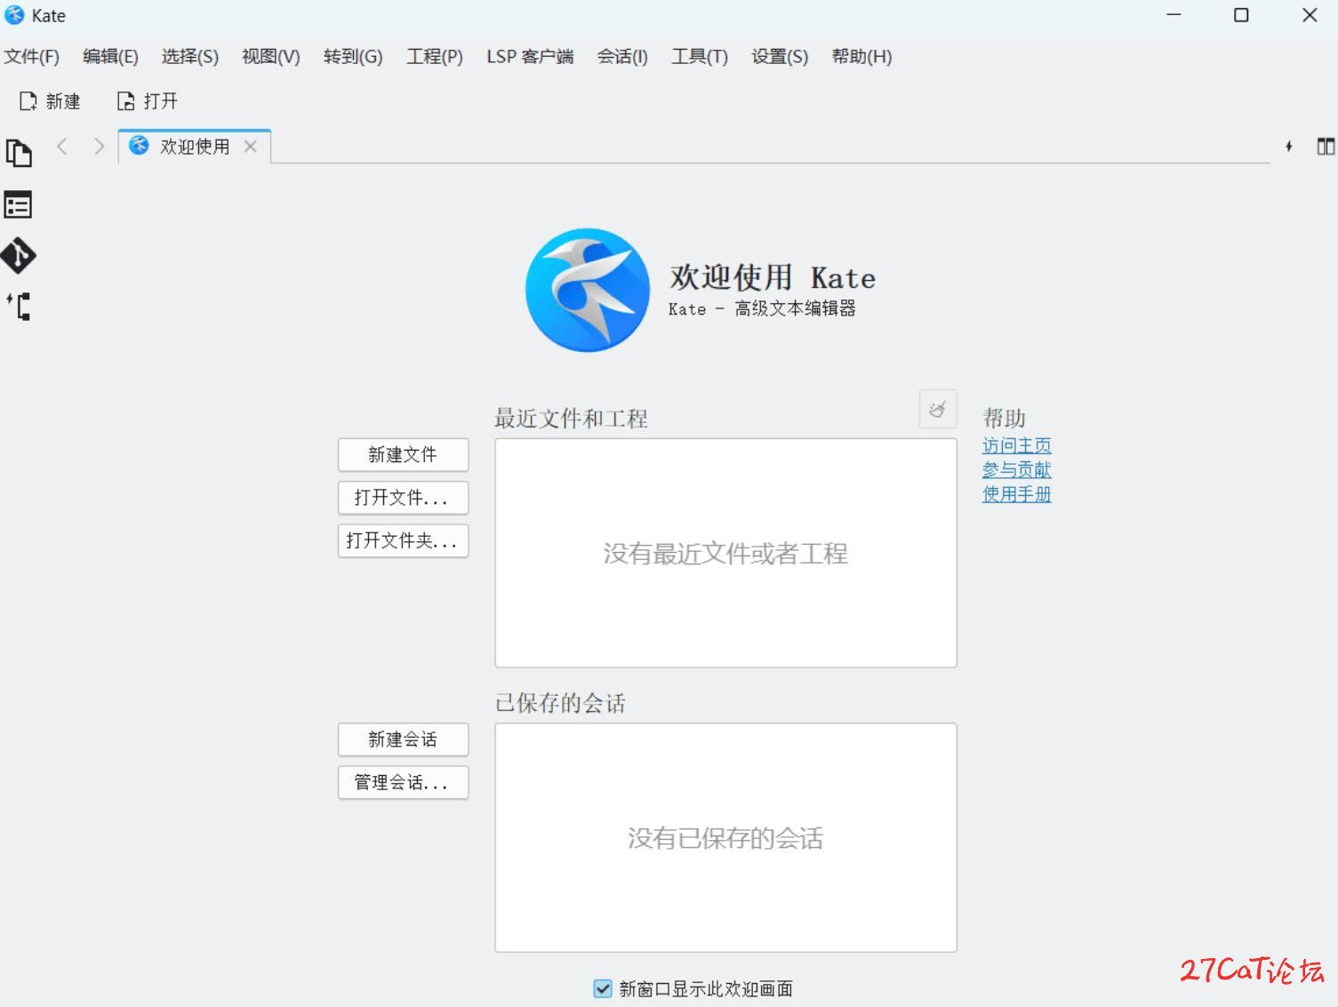Open the symbol outline tree sidebar icon

coord(19,307)
